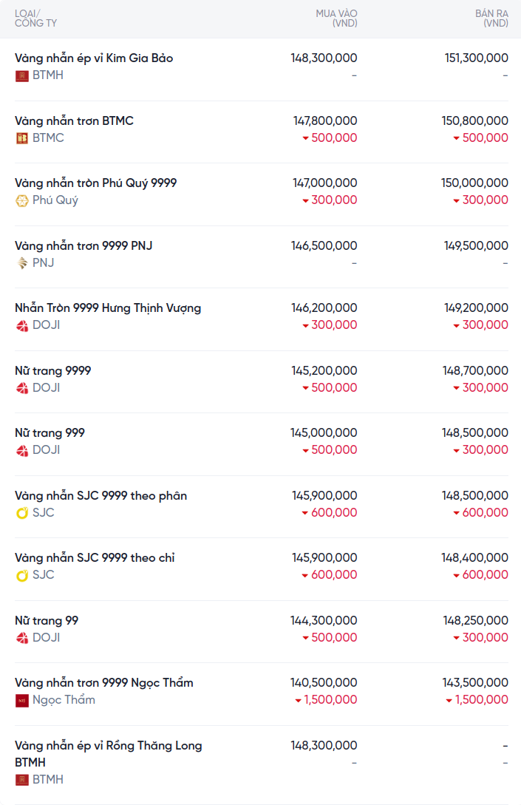
Task: Select Vàng nhẫn tròn Phú Quý 9999
Action: click(95, 183)
